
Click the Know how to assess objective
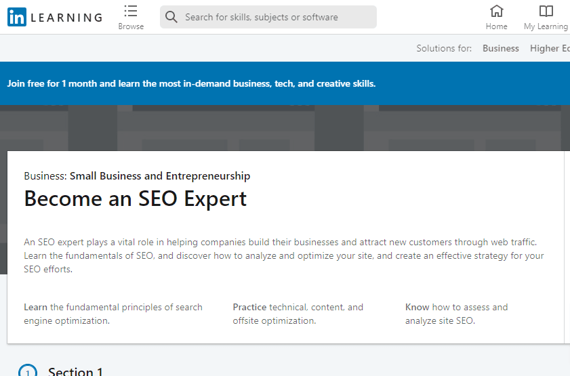(x=456, y=314)
